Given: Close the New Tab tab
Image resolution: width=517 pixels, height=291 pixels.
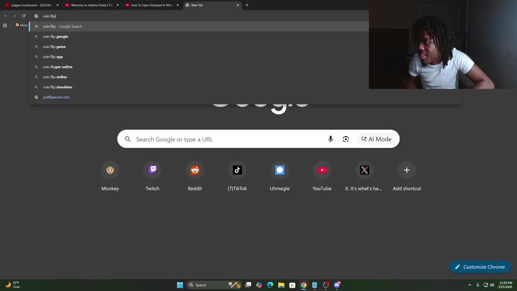Looking at the screenshot, I should point(238,5).
